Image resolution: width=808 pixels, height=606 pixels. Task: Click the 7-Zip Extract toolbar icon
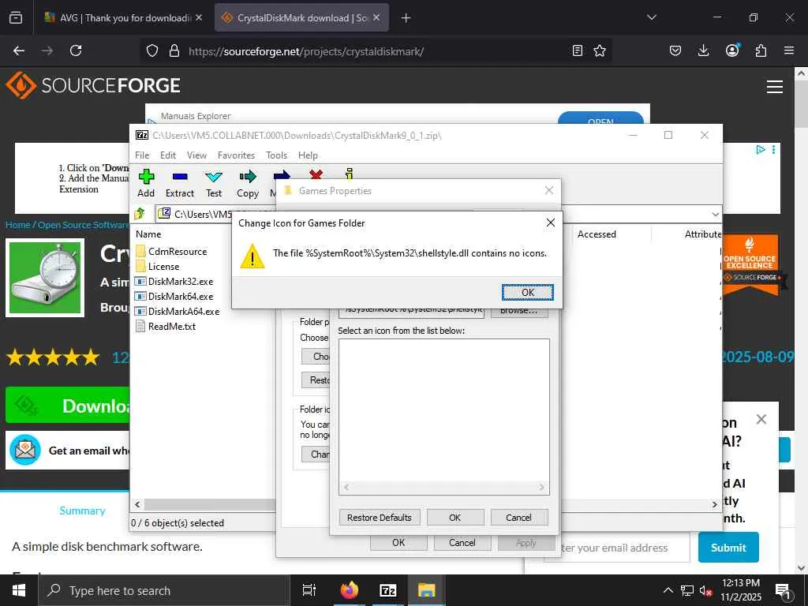tap(180, 177)
